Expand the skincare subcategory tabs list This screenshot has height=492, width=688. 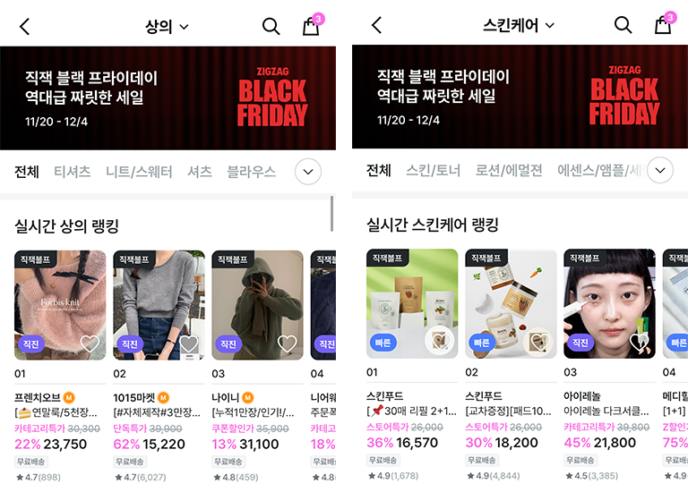(660, 170)
